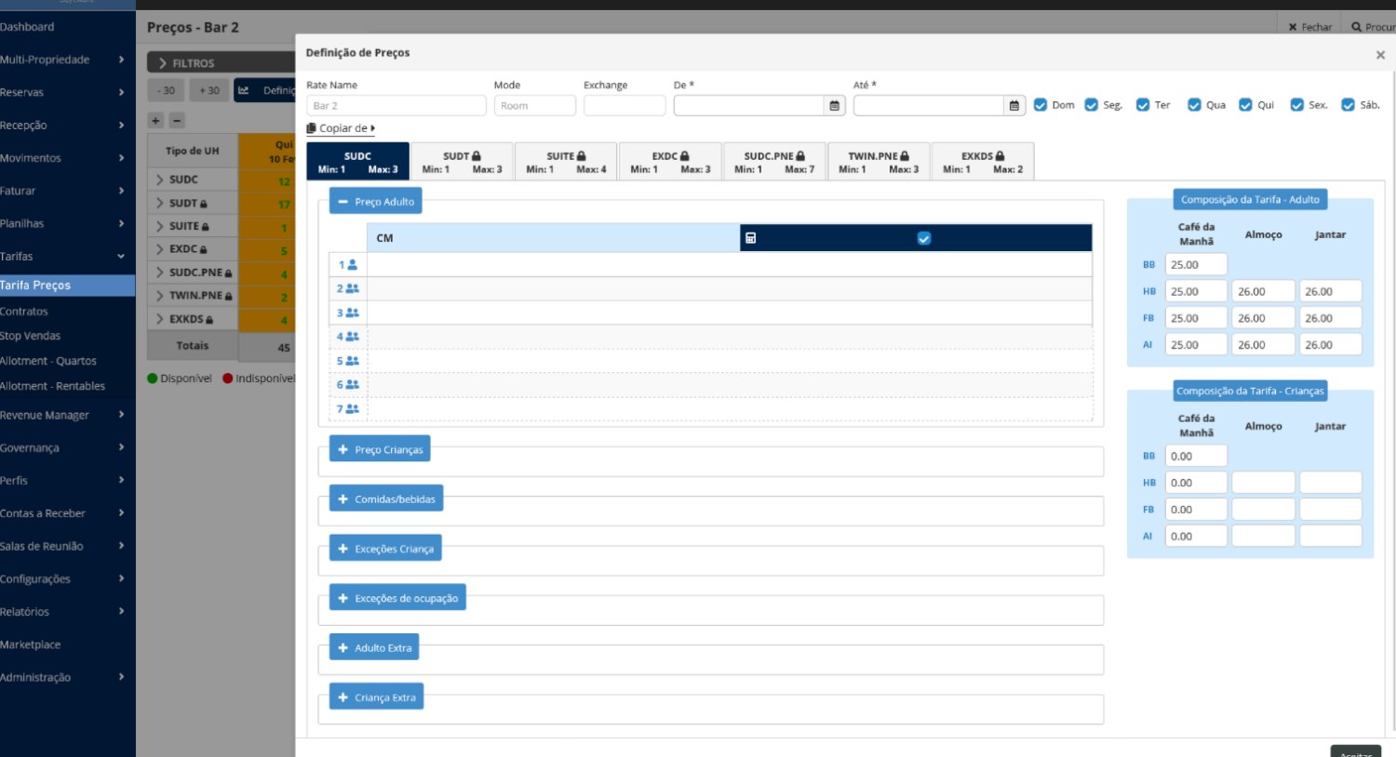Viewport: 1396px width, 757px height.
Task: Uncheck the Dom day checkbox
Action: point(1040,105)
